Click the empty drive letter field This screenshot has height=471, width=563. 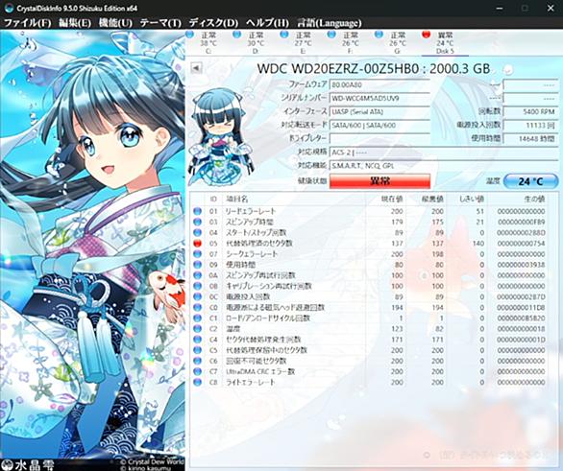point(379,139)
